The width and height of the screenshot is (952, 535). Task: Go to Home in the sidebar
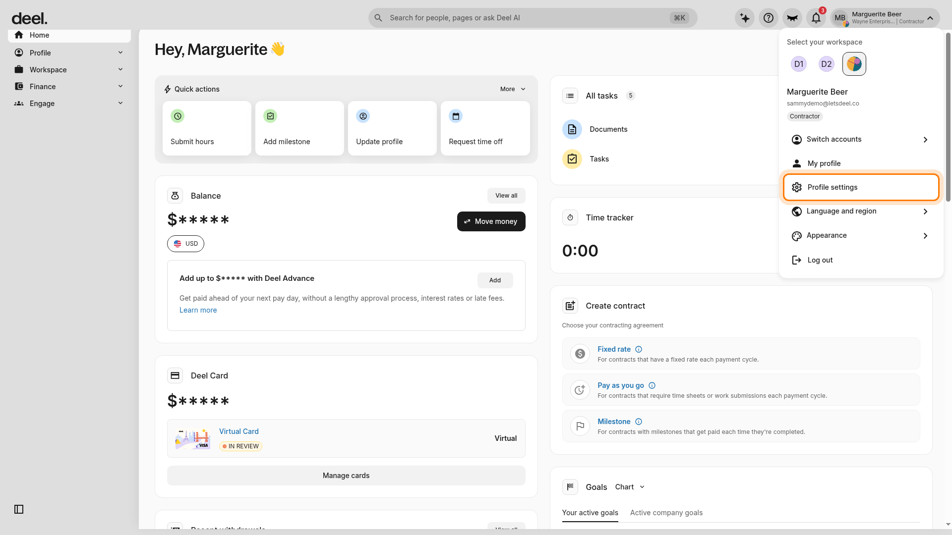[x=69, y=35]
